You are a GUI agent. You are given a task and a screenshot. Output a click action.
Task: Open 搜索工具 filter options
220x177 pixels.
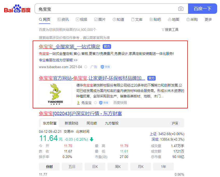click(170, 30)
